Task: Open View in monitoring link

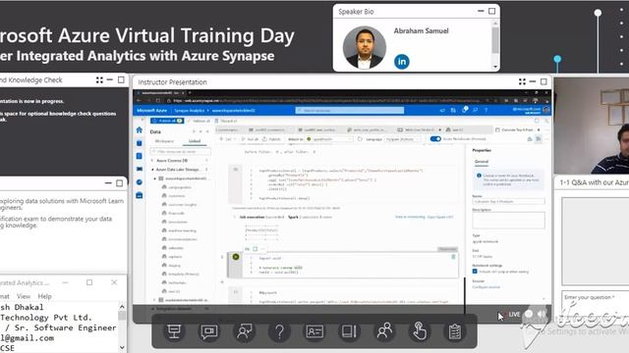Action: tap(410, 217)
